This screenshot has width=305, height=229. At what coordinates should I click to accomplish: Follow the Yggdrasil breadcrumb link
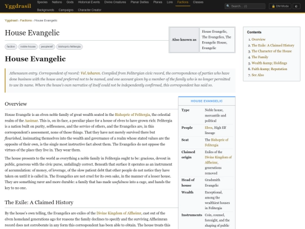point(11,20)
